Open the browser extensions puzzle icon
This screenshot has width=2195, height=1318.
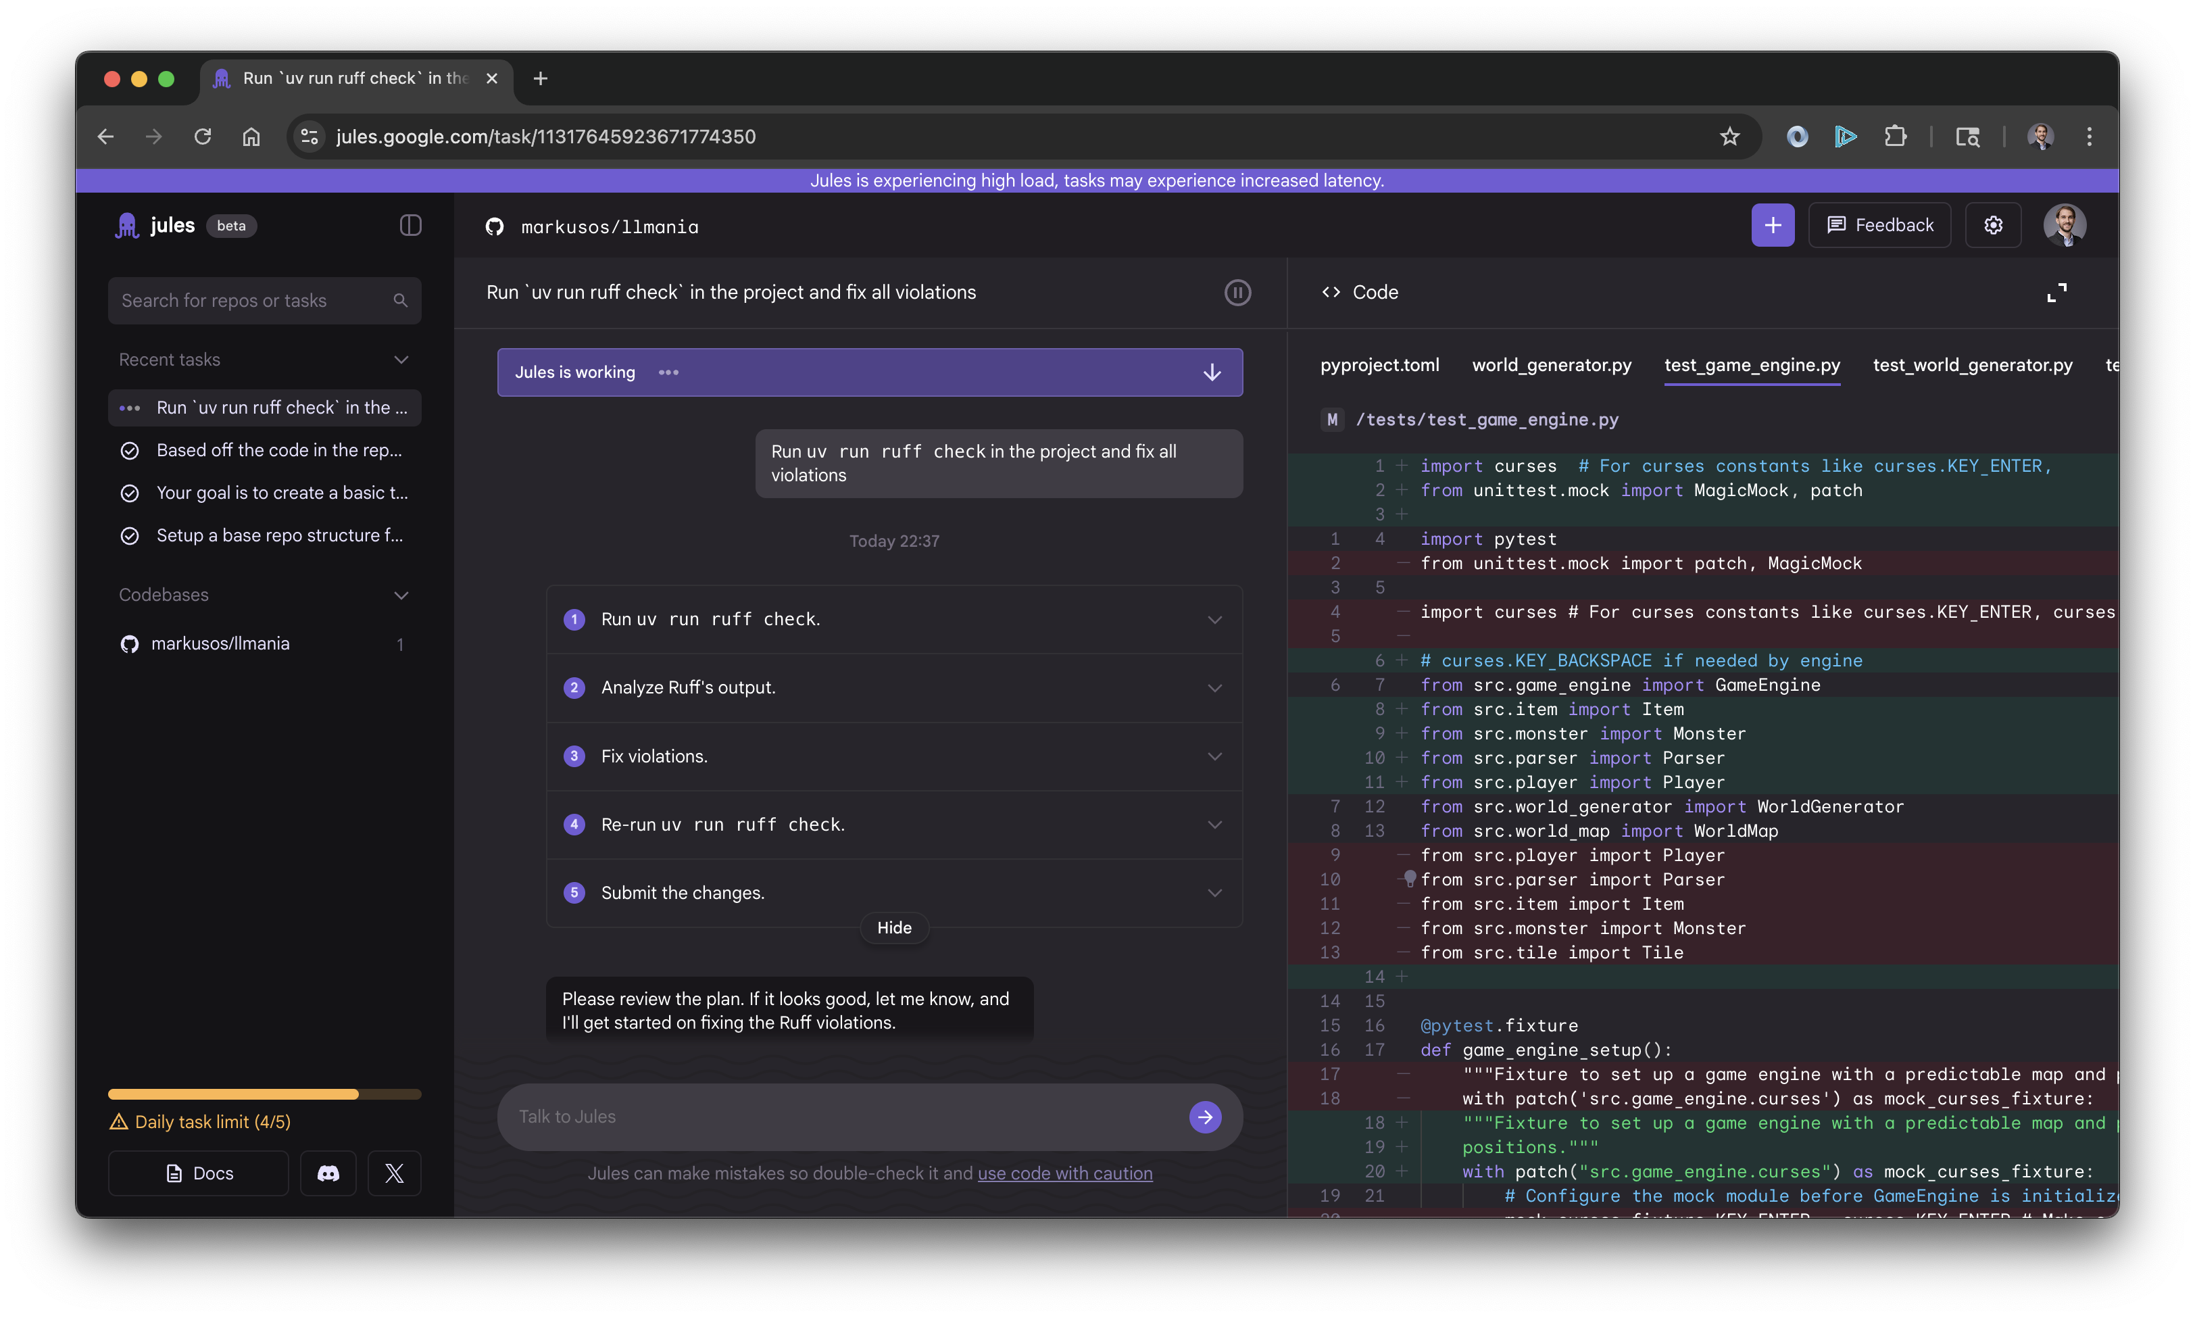1895,137
